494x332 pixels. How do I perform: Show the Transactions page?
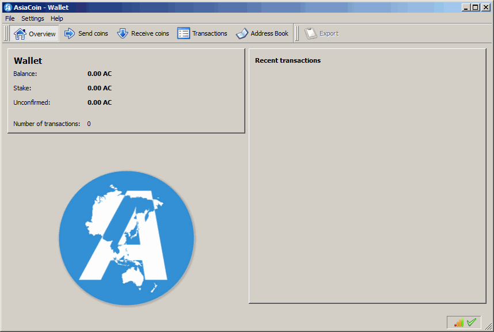pyautogui.click(x=202, y=33)
